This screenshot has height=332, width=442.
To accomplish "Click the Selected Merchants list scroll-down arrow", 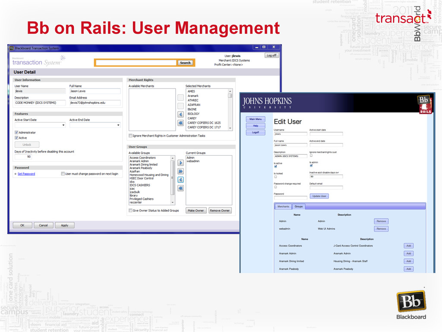I will [x=230, y=128].
